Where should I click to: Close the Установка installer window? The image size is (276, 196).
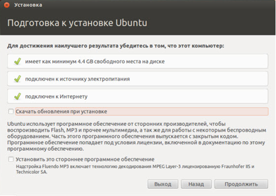pyautogui.click(x=7, y=5)
